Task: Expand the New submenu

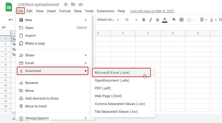Action: click(x=53, y=20)
